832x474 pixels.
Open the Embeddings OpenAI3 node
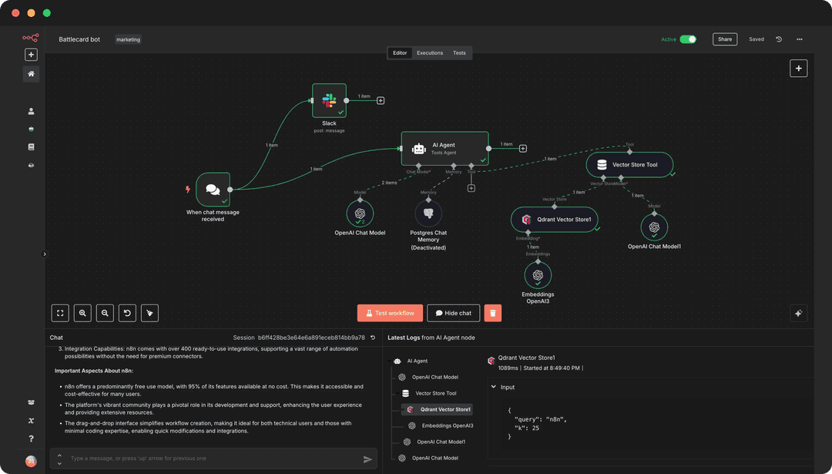[538, 274]
